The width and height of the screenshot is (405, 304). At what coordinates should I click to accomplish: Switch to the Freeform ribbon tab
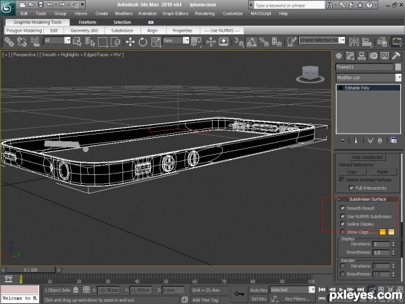[87, 22]
